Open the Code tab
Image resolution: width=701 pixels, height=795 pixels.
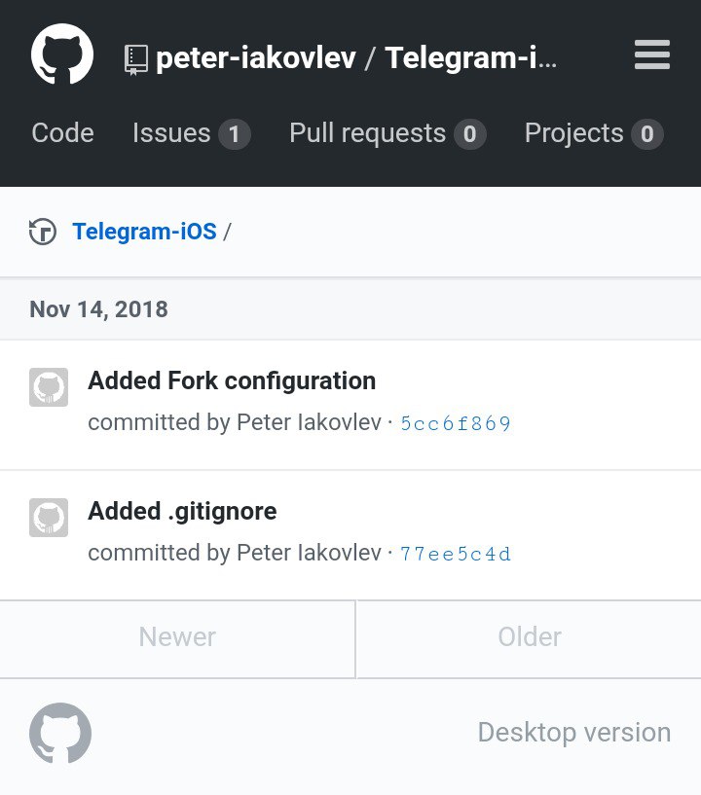tap(63, 133)
